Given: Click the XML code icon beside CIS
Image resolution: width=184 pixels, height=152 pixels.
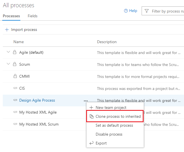Looking at the screenshot, I should (x=15, y=88).
